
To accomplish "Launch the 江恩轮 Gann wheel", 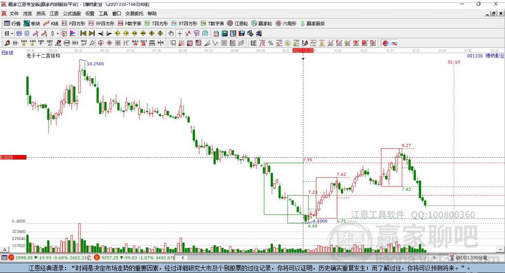I will pos(238,24).
